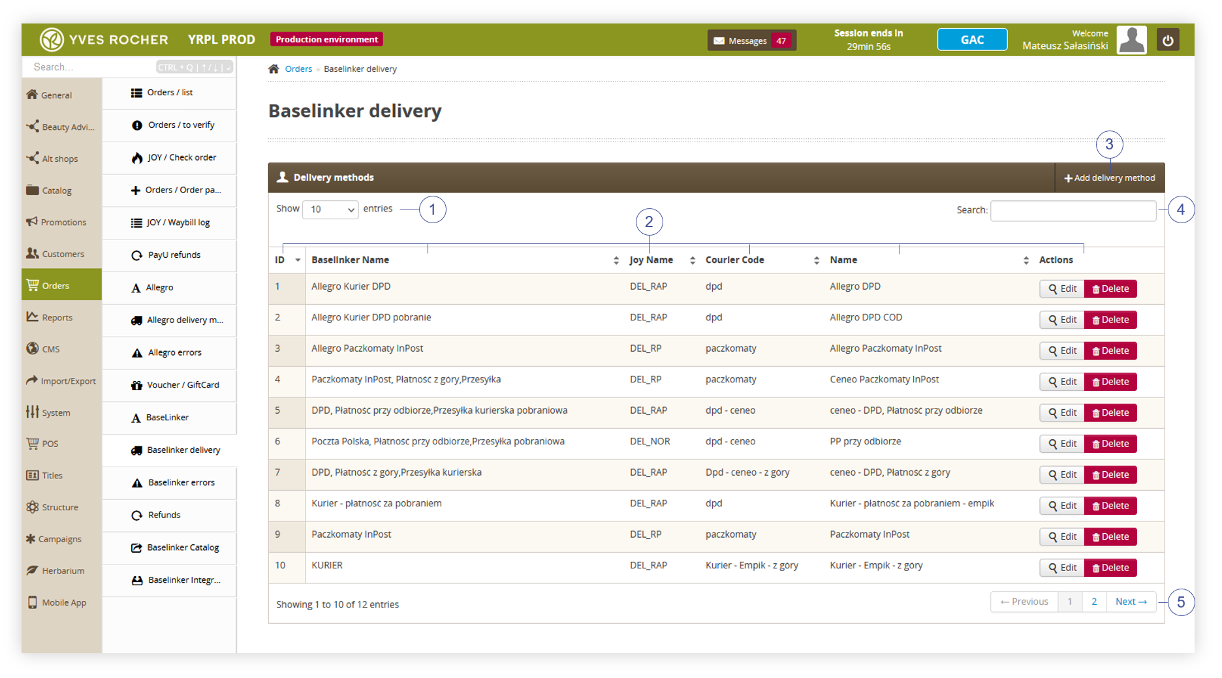Viewport: 1222px width, 678px height.
Task: Click the Titles icon
Action: coord(33,475)
